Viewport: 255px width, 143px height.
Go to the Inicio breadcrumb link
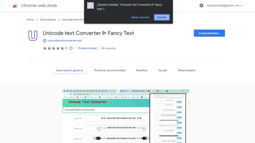click(30, 19)
